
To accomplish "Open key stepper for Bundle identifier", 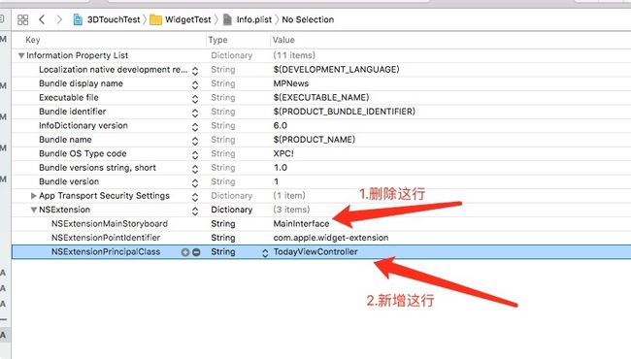I will pyautogui.click(x=195, y=113).
